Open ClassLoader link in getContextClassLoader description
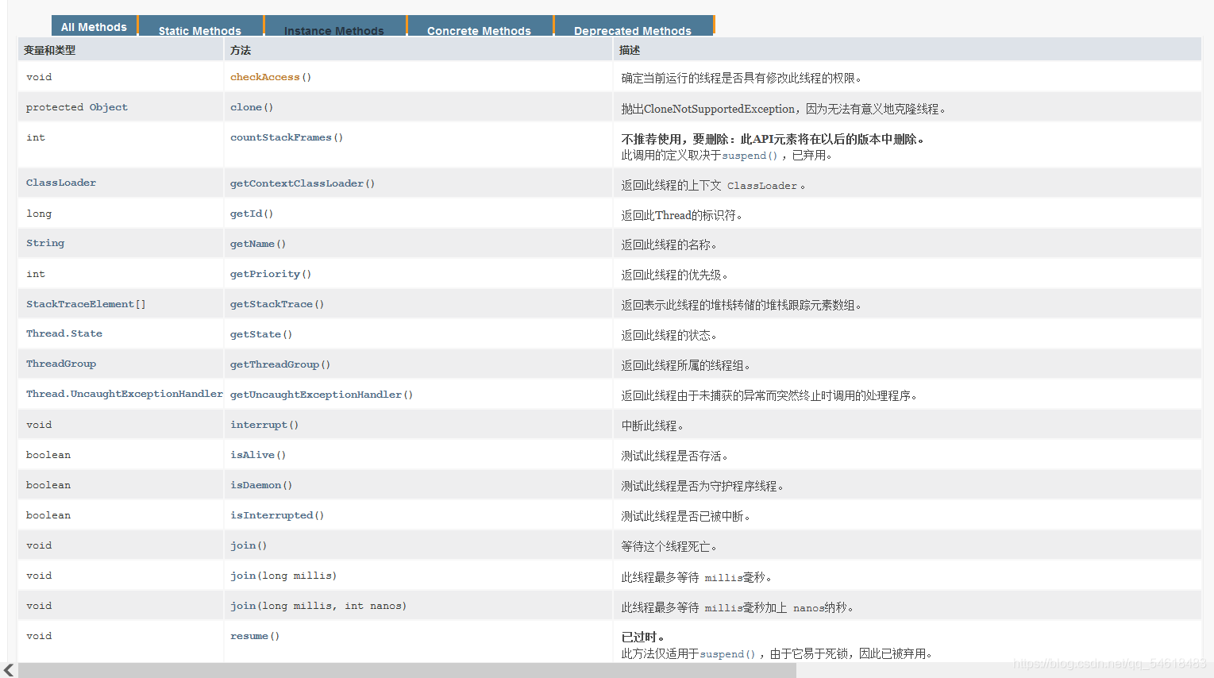Image resolution: width=1214 pixels, height=678 pixels. tap(762, 186)
